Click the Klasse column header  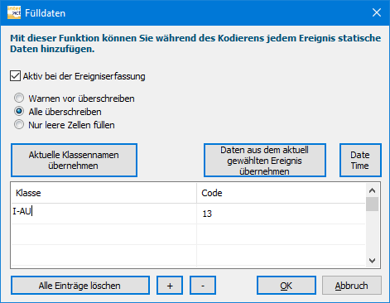tap(104, 193)
